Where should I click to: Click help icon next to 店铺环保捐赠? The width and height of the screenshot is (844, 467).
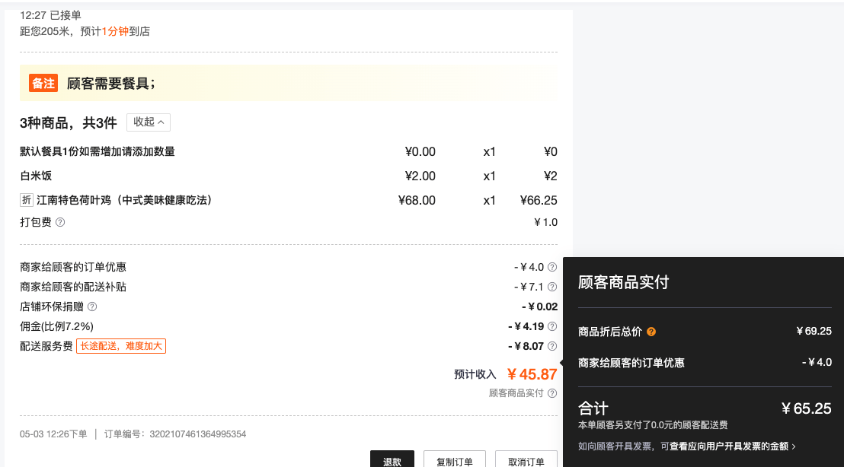tap(92, 307)
